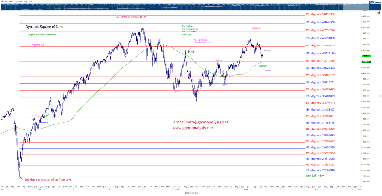Click the '180 degrees 2,685.0330' level label
382x196 pixels.
pos(320,147)
